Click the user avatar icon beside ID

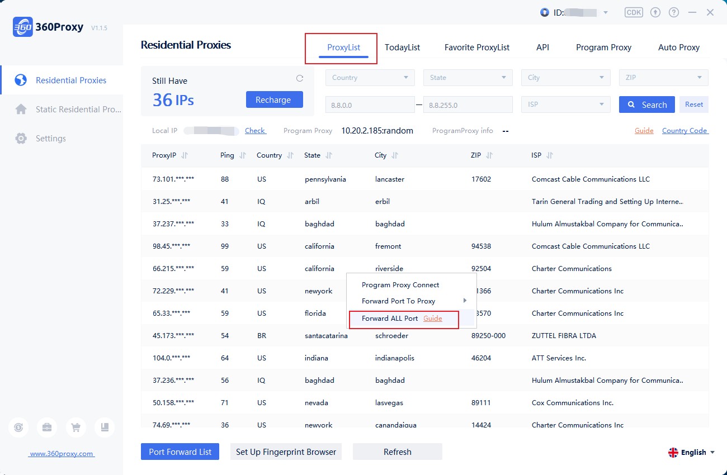coord(545,12)
